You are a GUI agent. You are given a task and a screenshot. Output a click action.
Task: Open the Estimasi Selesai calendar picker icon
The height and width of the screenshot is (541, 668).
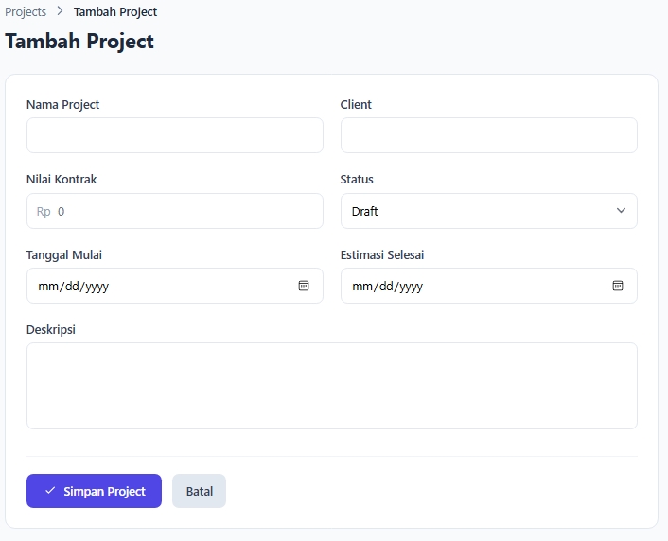click(x=617, y=286)
